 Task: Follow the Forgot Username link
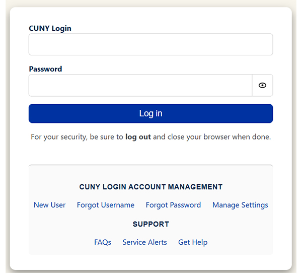tap(106, 205)
